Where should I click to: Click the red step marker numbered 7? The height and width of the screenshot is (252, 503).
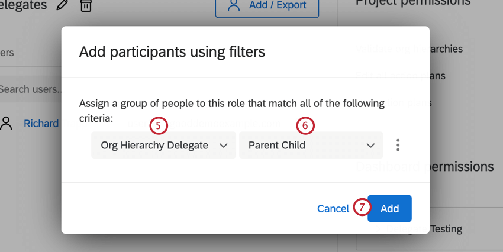click(362, 208)
